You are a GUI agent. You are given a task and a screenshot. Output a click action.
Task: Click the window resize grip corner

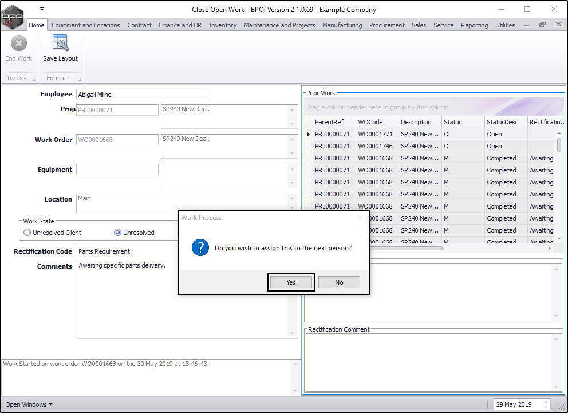coord(562,407)
